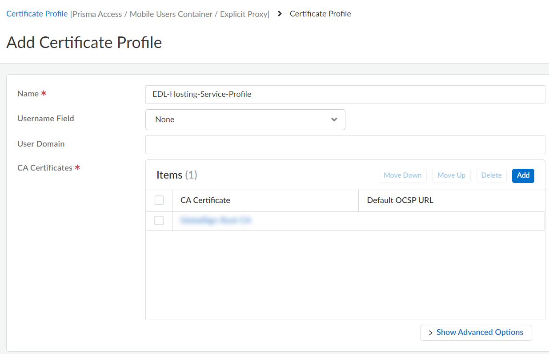
Task: Click the Delete button above the certificate table
Action: point(491,175)
